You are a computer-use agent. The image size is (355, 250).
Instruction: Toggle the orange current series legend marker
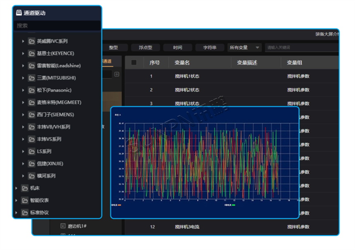(x=119, y=205)
